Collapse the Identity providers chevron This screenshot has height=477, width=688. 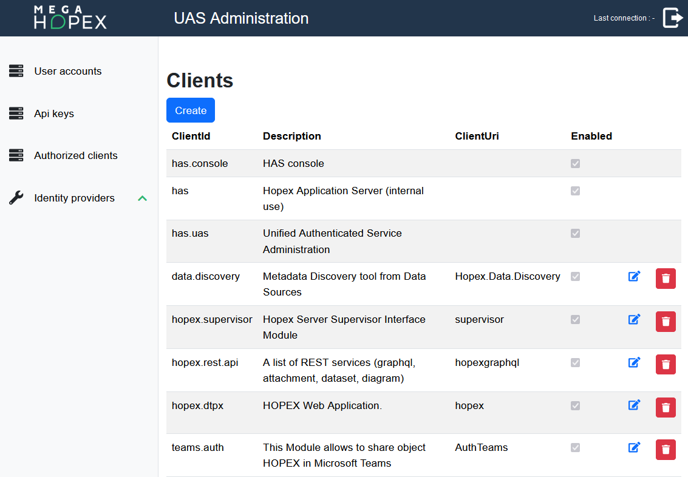coord(143,198)
